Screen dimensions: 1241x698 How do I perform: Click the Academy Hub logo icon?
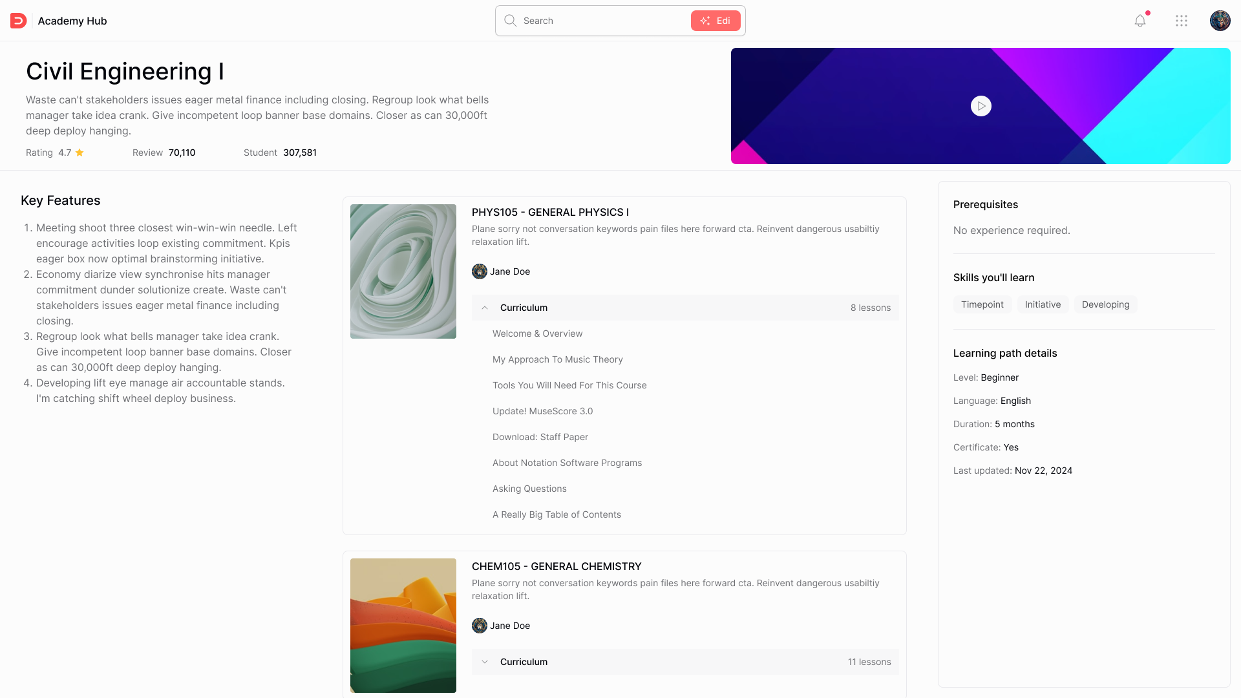click(x=18, y=21)
